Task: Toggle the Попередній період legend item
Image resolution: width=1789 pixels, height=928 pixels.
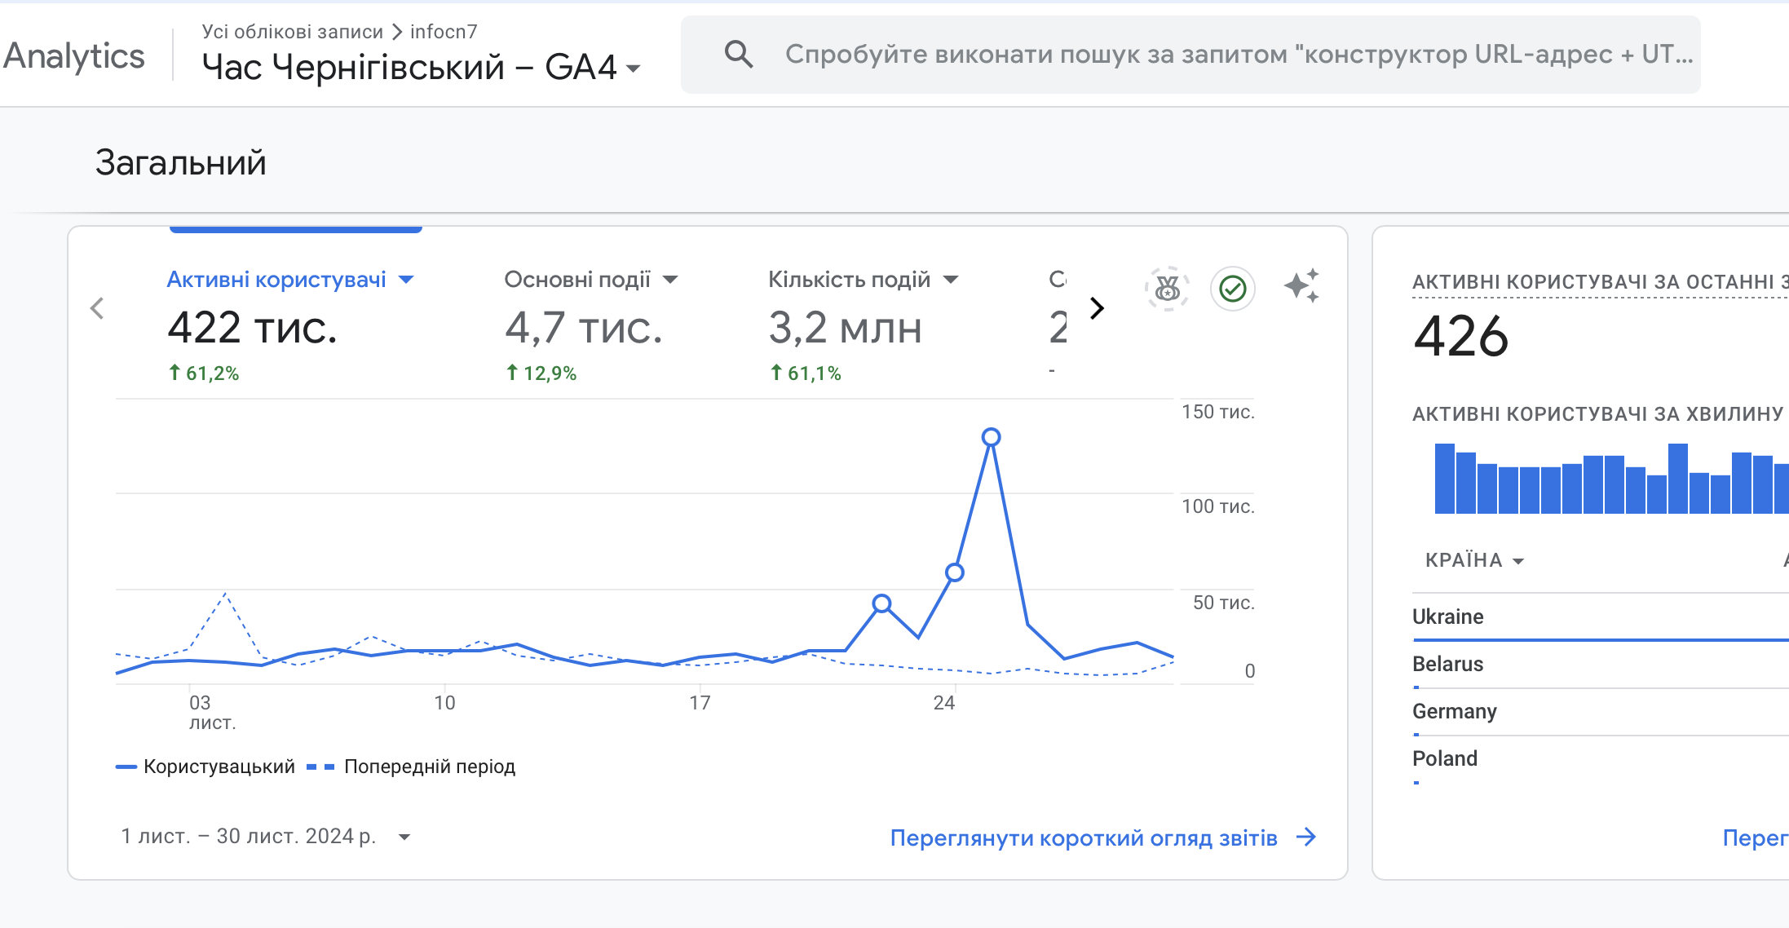Action: pos(411,767)
